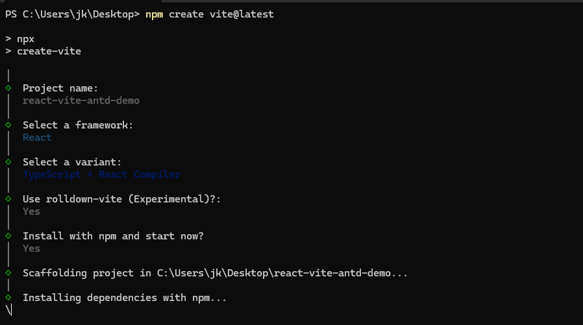Click 'Use rolldown-vite (Experimental)?:' prompt
This screenshot has width=583, height=325.
(121, 199)
